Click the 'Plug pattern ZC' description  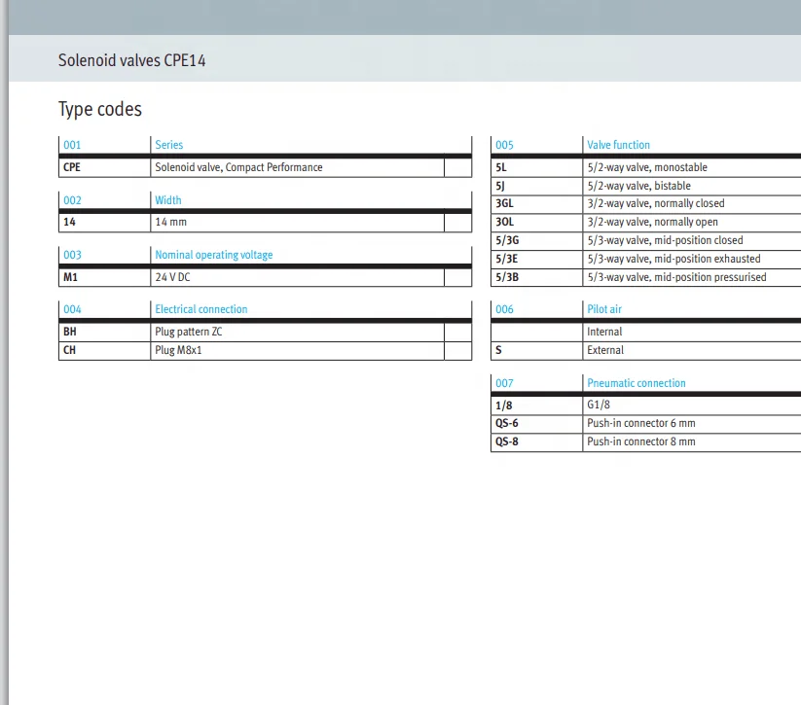click(x=189, y=332)
